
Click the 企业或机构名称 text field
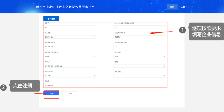point(70,47)
